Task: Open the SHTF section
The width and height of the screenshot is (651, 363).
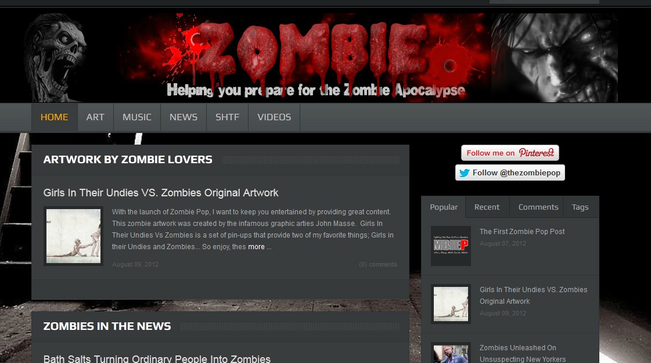Action: [x=227, y=117]
